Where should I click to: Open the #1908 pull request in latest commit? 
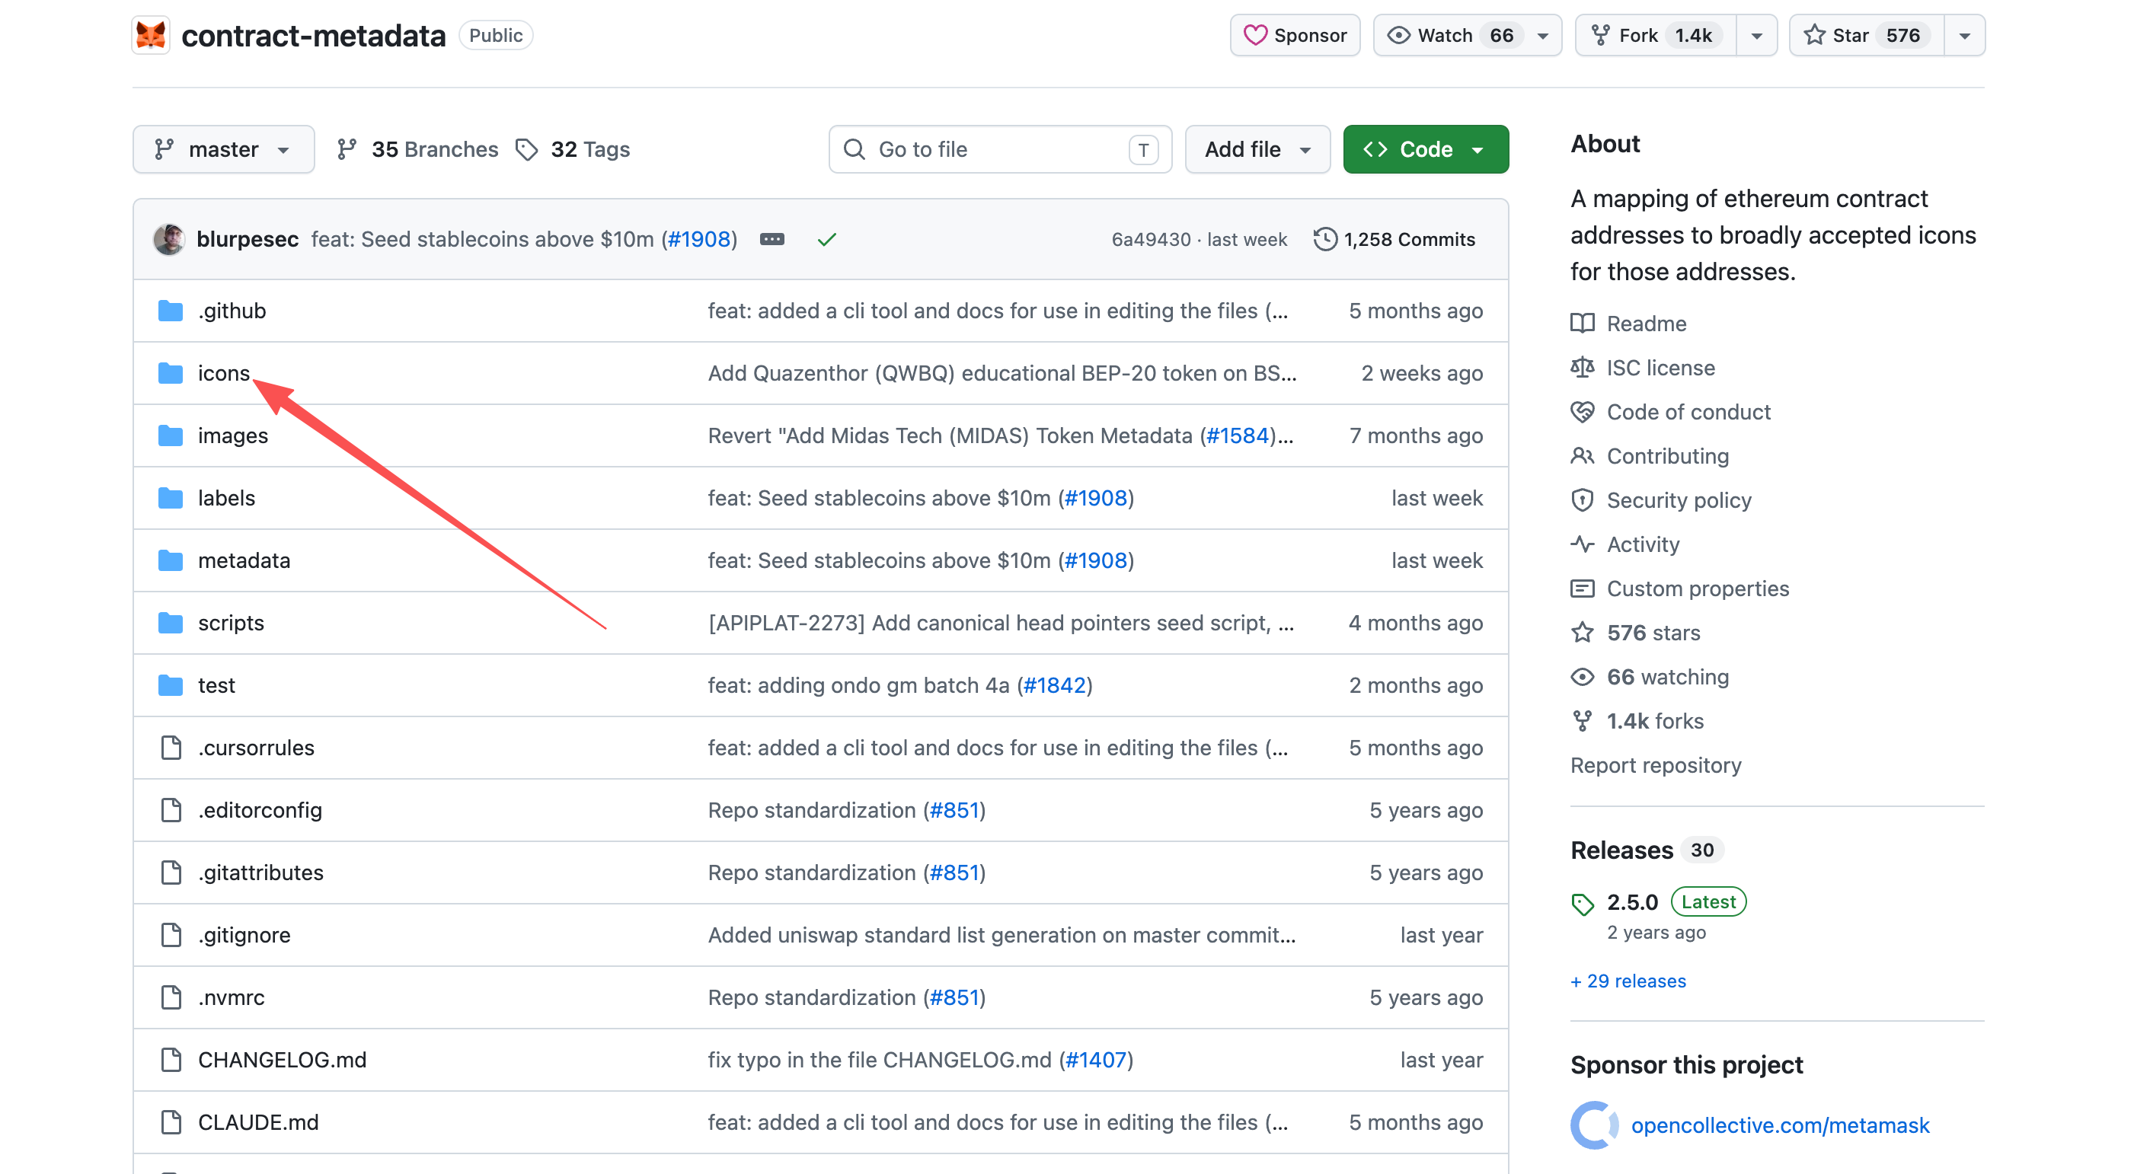click(699, 239)
